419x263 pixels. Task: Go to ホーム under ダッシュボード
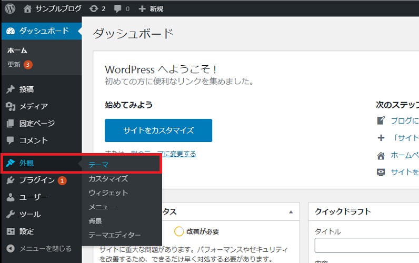click(x=17, y=50)
